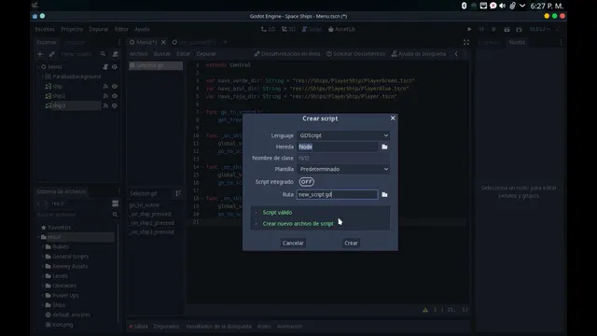Toggle distraction-free mode fullscreen icon
Screen dimensions: 597x336
coord(466,42)
